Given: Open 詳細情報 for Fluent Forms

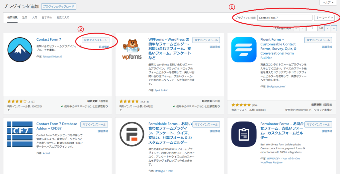Looking at the screenshot, I should point(327,47).
